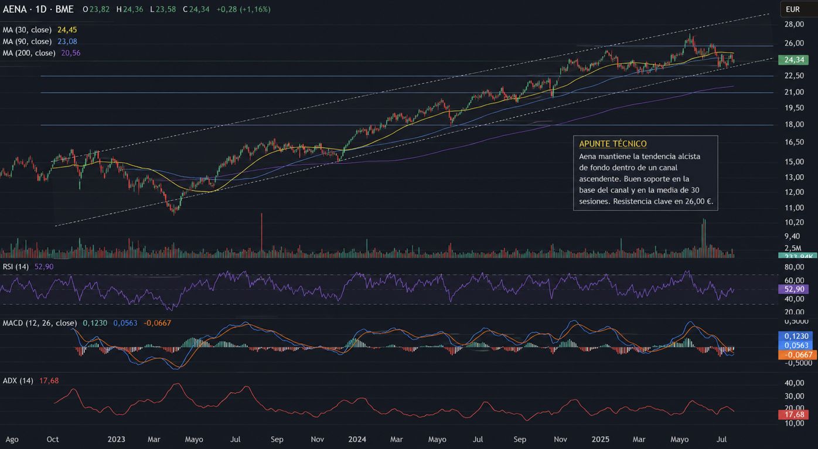This screenshot has width=818, height=449.
Task: Click the 22,50 price axis label
Action: point(794,76)
